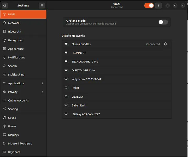Screen dimensions: 188x157
Task: Open Multitasking settings
Action: (23, 75)
